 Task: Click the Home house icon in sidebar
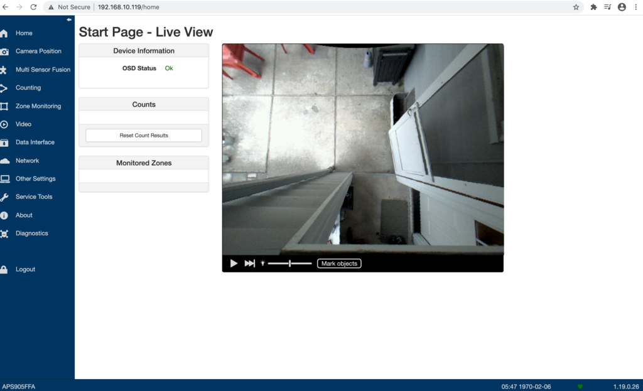click(4, 34)
